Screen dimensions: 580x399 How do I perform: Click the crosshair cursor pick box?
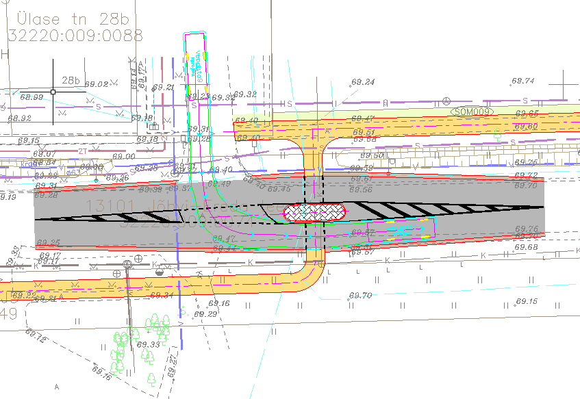point(53,92)
